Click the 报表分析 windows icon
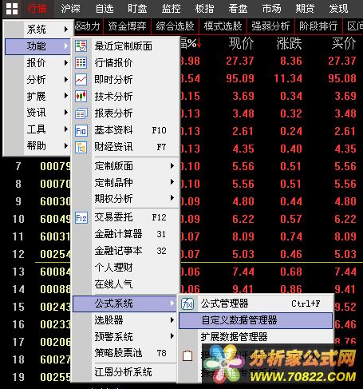Viewport: 363px width, 389px height. (81, 113)
